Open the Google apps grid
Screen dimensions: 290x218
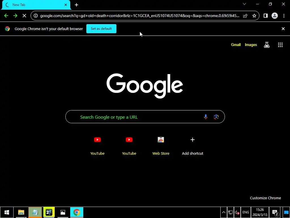point(280,45)
